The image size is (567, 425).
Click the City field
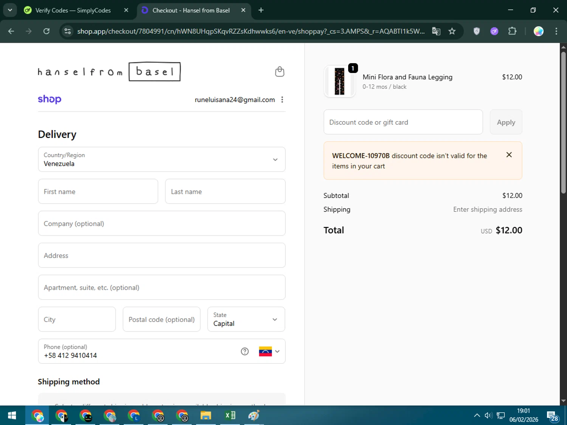pyautogui.click(x=77, y=319)
